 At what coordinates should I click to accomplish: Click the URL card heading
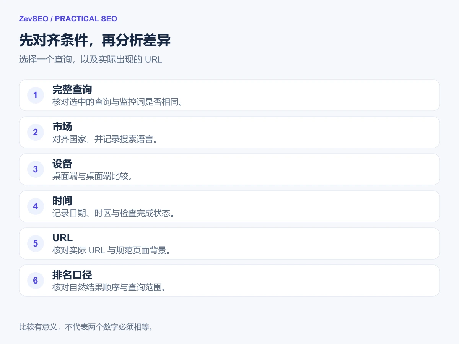(63, 238)
